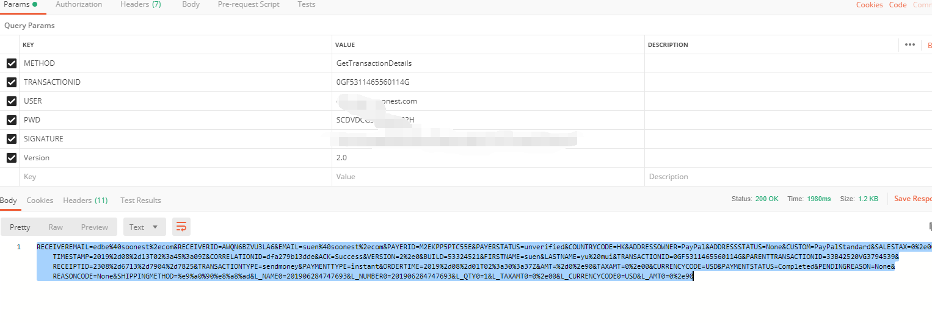Open the three-dot column options menu
This screenshot has width=932, height=323.
pyautogui.click(x=910, y=44)
